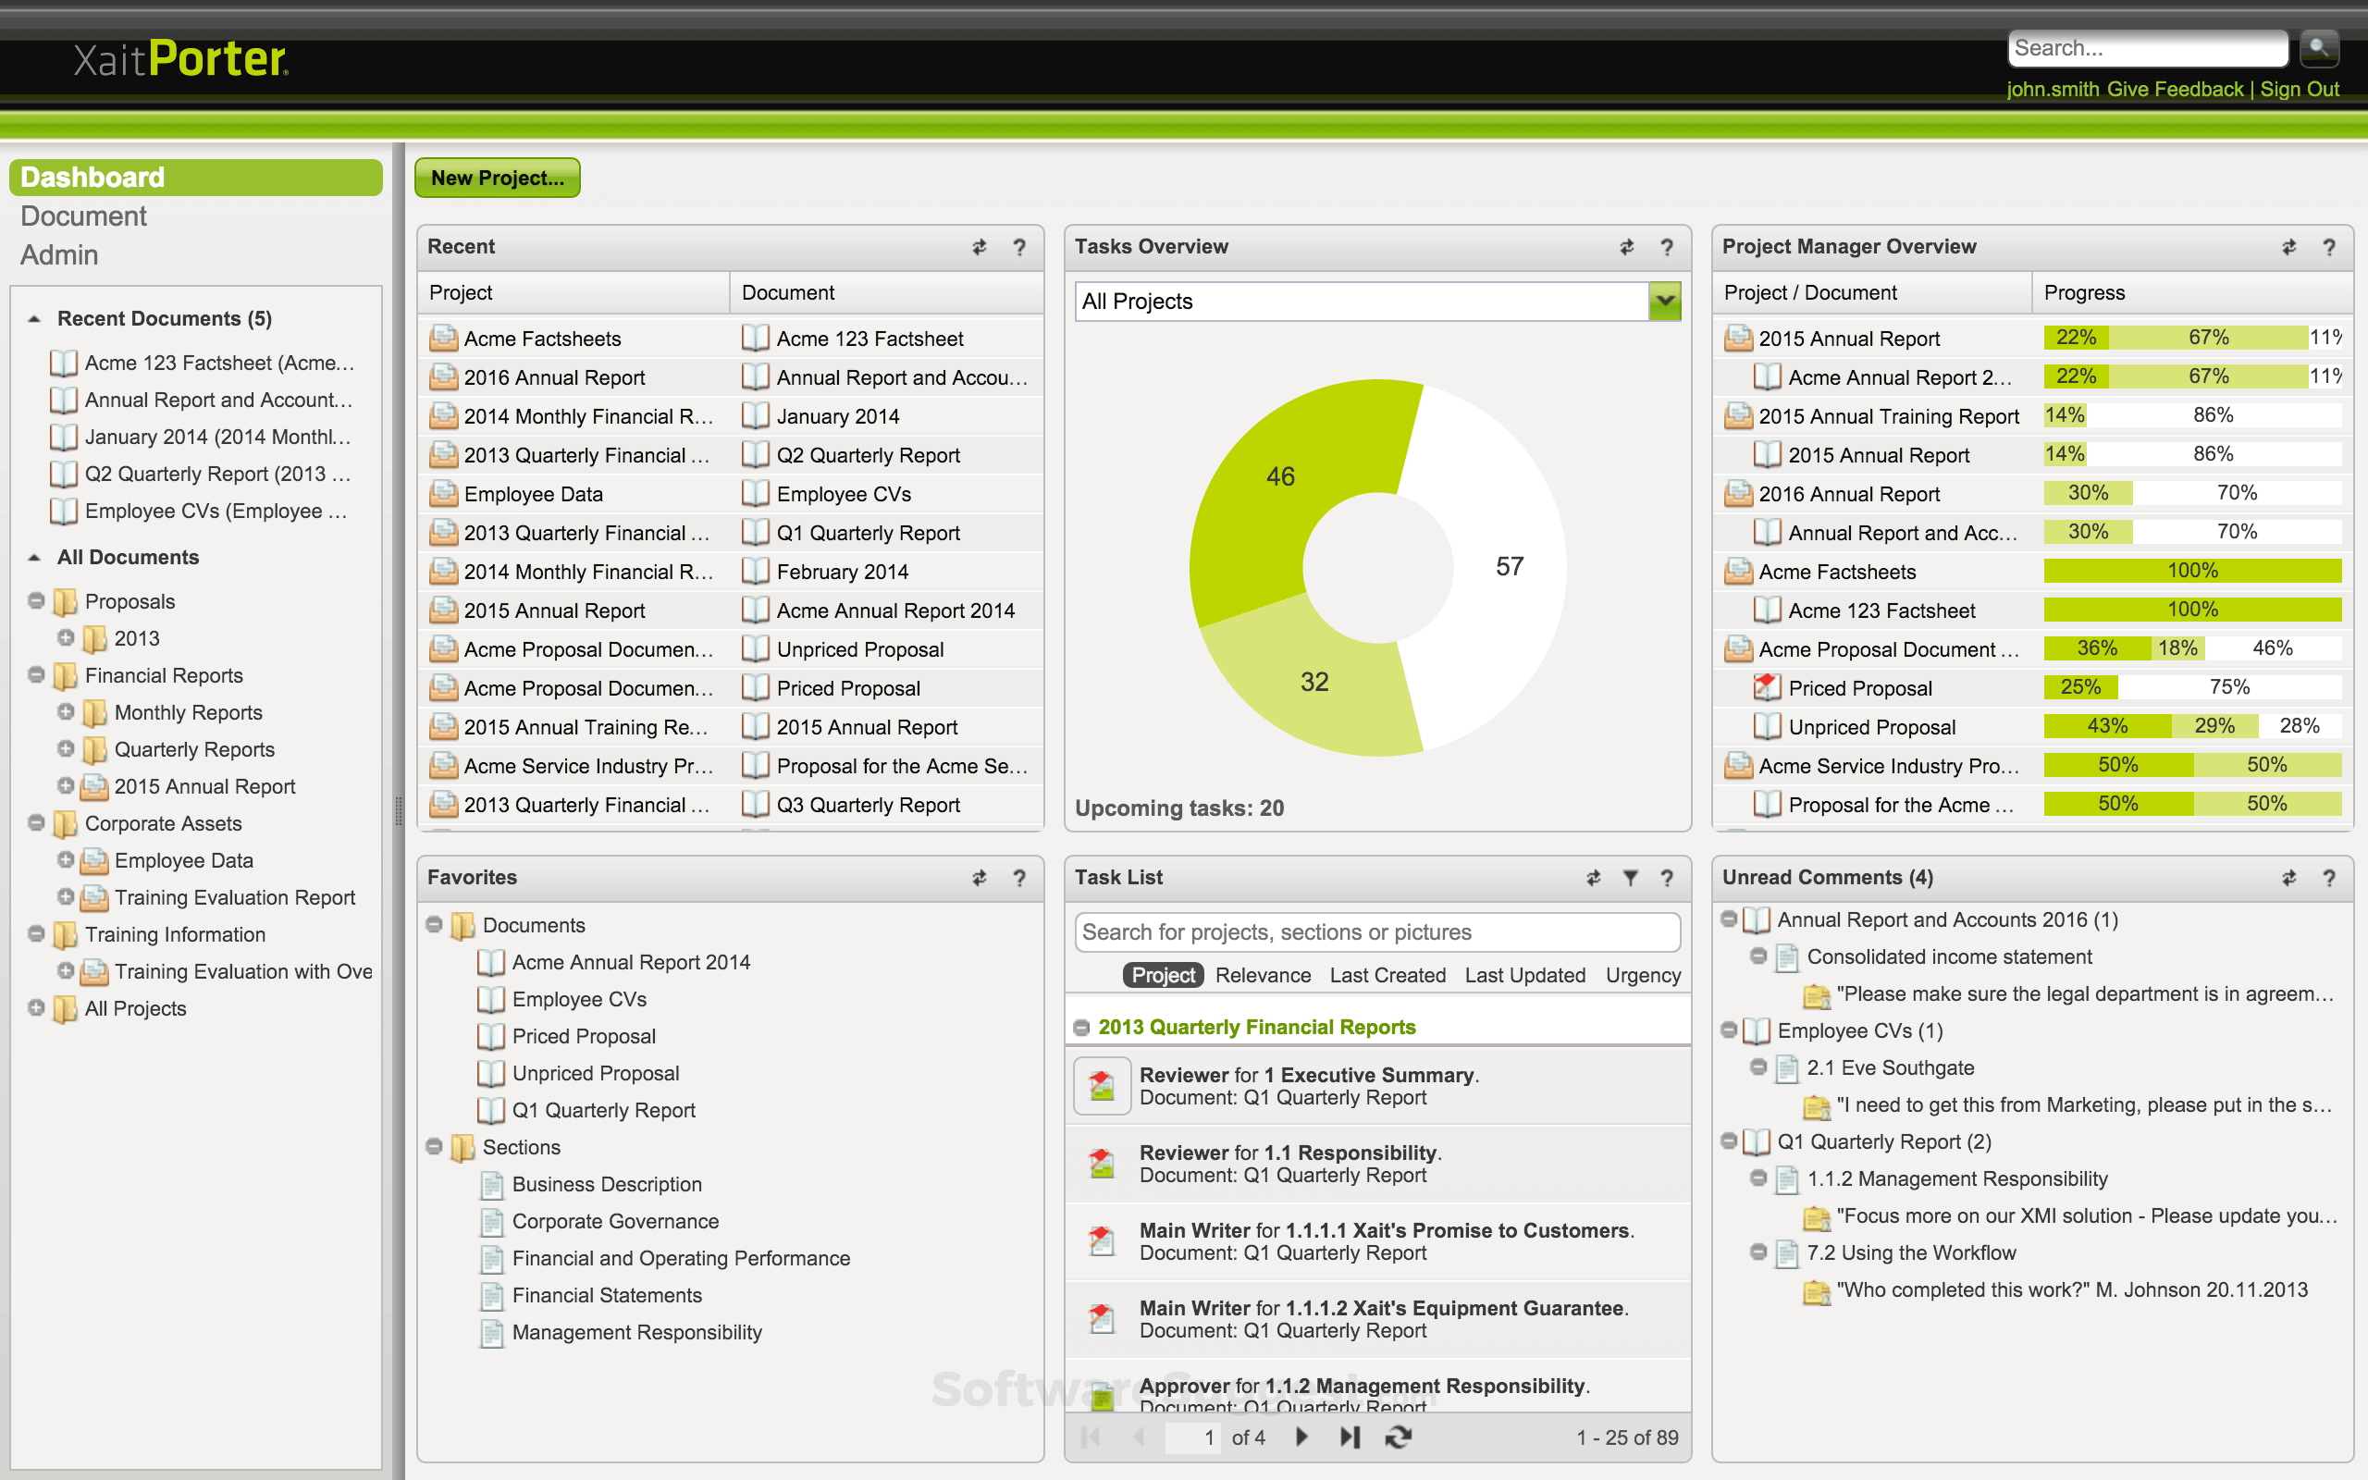This screenshot has height=1480, width=2368.
Task: Click the filter icon in Task List header
Action: click(x=1630, y=878)
